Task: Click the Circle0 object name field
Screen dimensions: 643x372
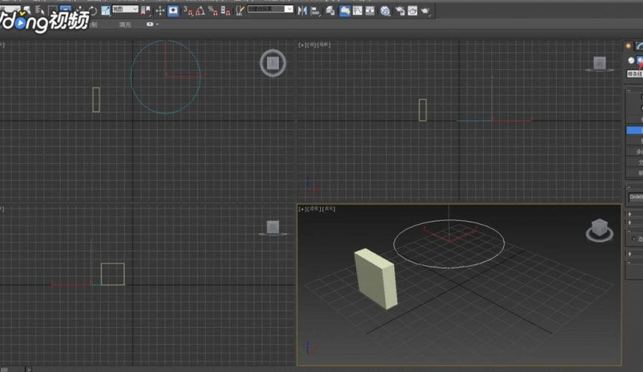Action: click(x=636, y=196)
